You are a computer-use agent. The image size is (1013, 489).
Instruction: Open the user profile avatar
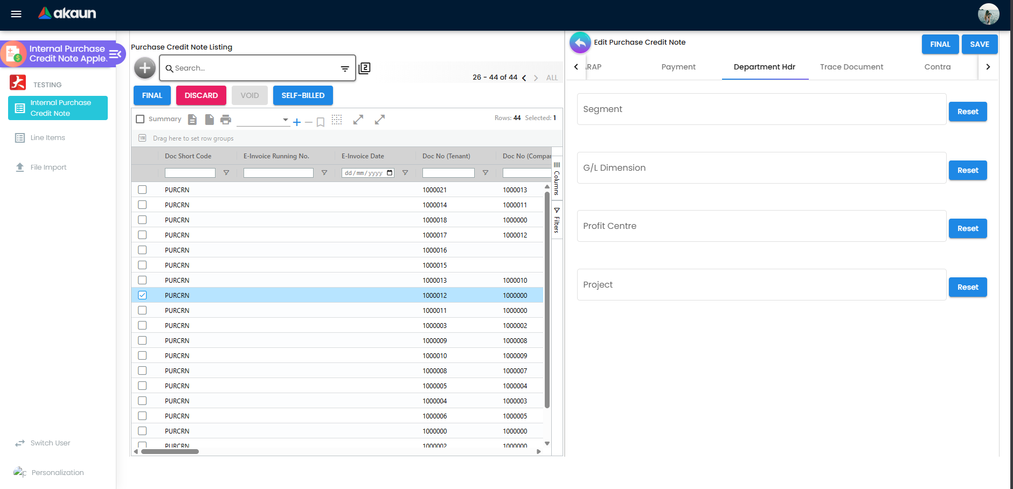[988, 14]
